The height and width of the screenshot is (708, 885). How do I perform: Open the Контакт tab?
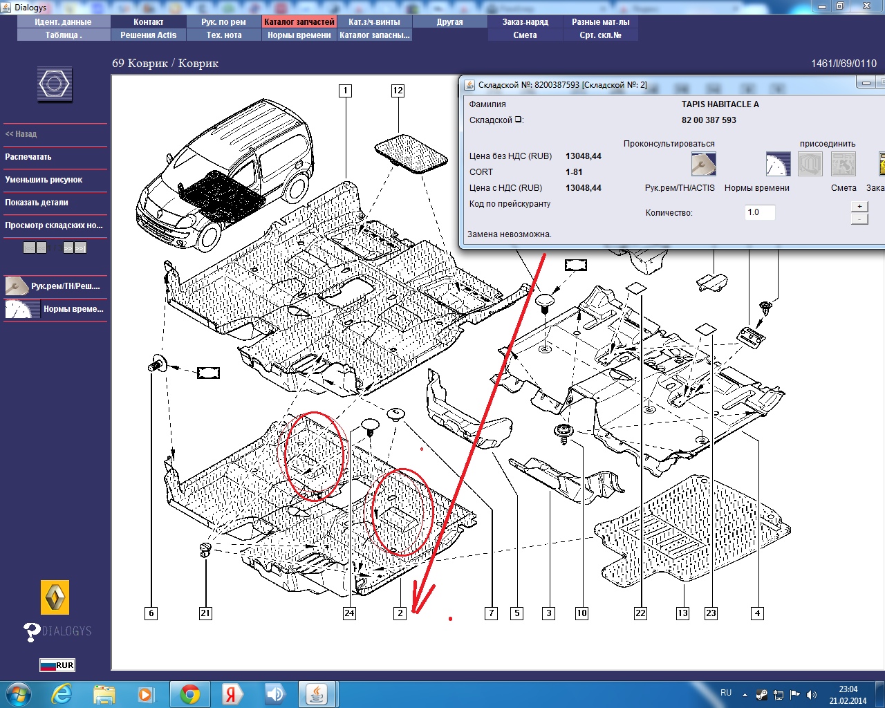[x=149, y=22]
